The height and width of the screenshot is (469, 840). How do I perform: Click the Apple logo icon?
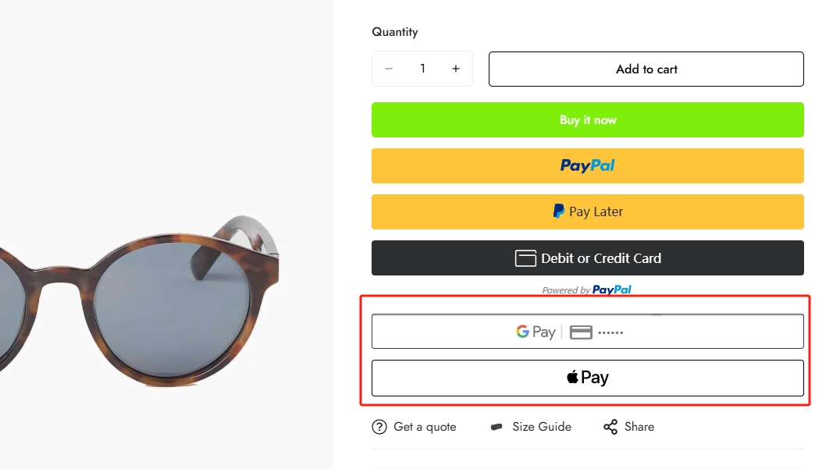pos(573,376)
